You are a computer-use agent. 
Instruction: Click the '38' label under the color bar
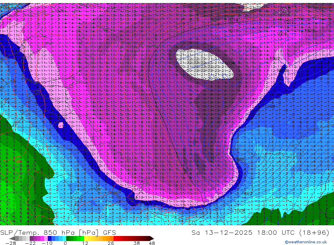137,243
